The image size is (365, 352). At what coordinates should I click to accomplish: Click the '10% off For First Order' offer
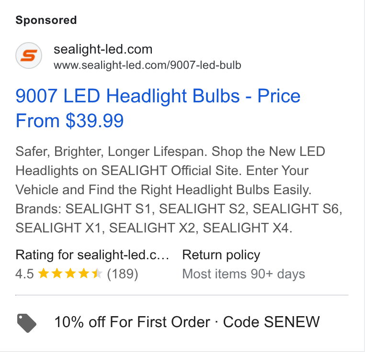coord(132,322)
